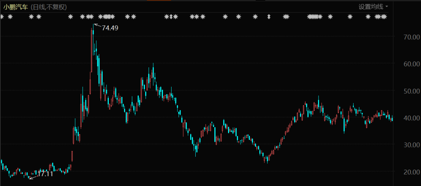Select the 74.49 high price label
Image resolution: width=421 pixels, height=186 pixels.
110,28
